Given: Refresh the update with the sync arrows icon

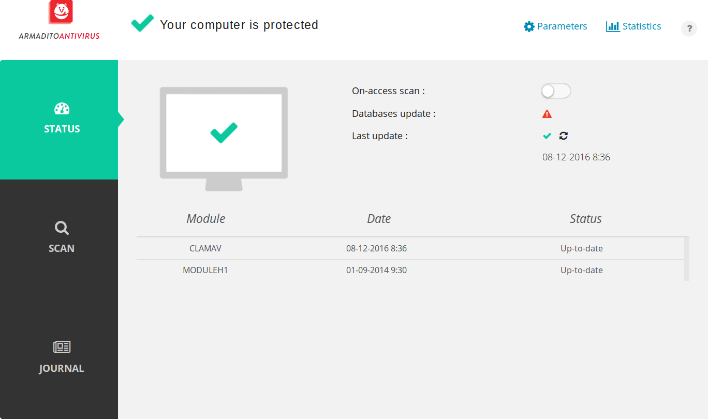Looking at the screenshot, I should click(x=564, y=136).
